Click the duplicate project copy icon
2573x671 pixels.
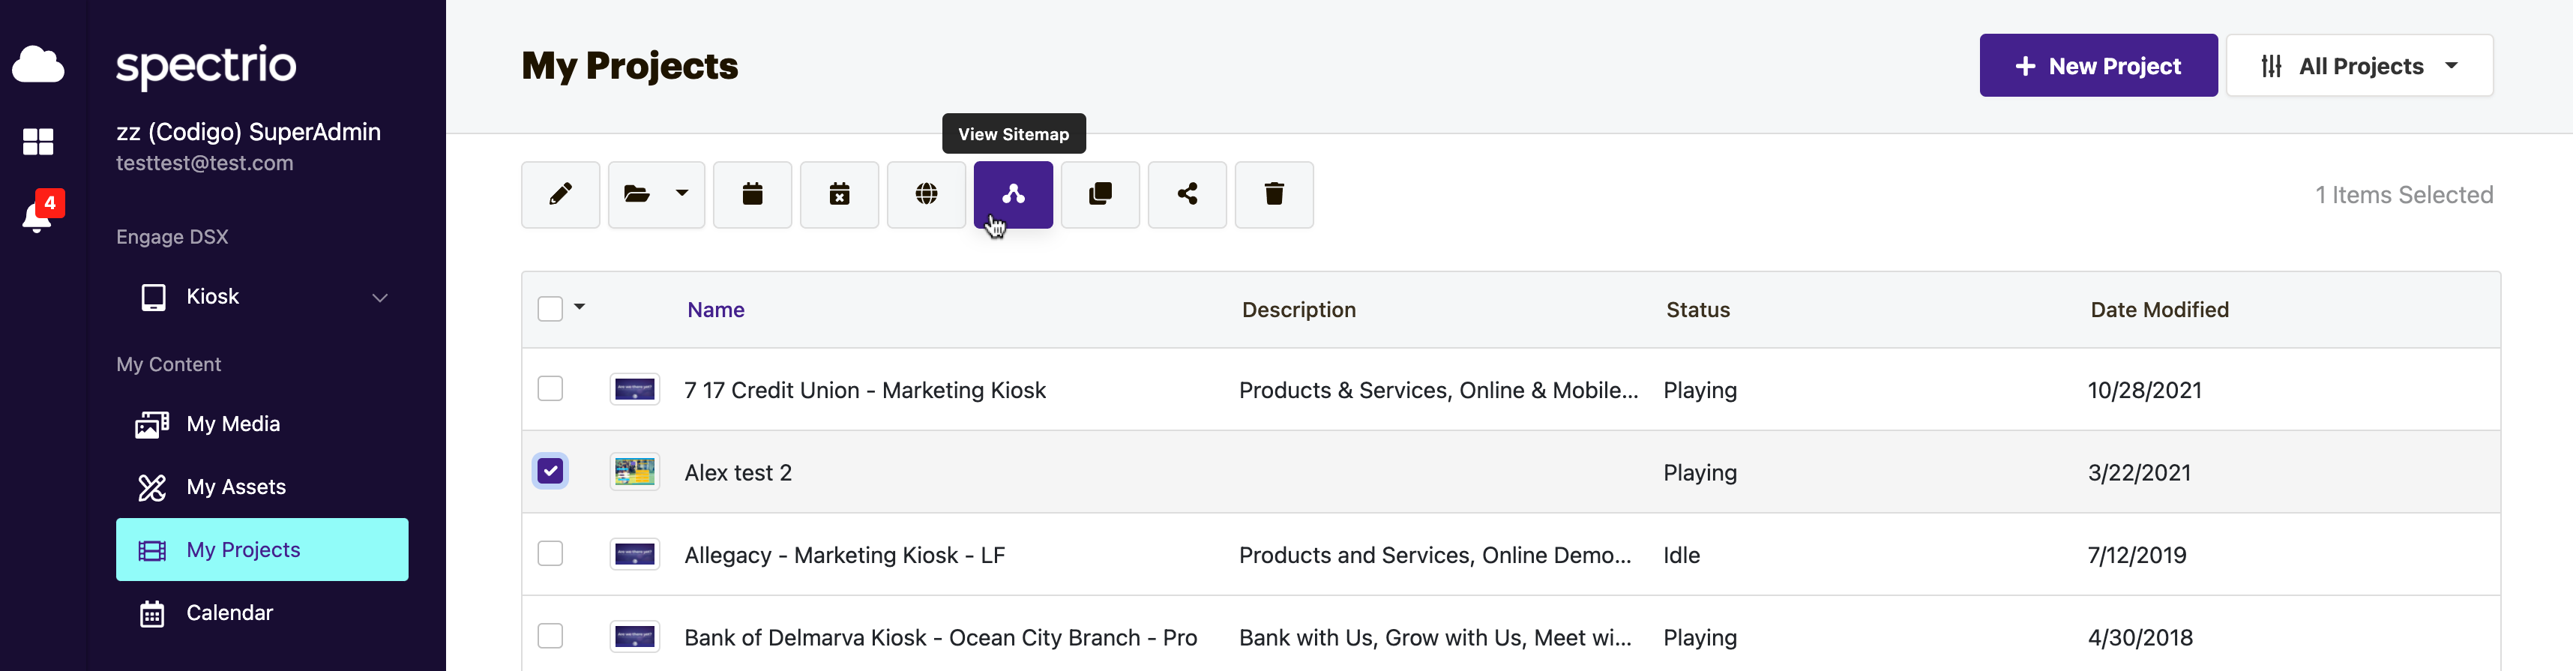pyautogui.click(x=1100, y=195)
